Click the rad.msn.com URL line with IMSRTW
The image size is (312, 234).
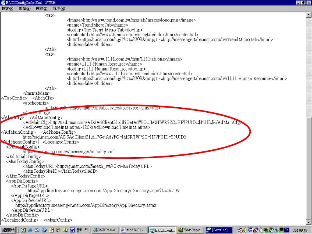point(105,137)
